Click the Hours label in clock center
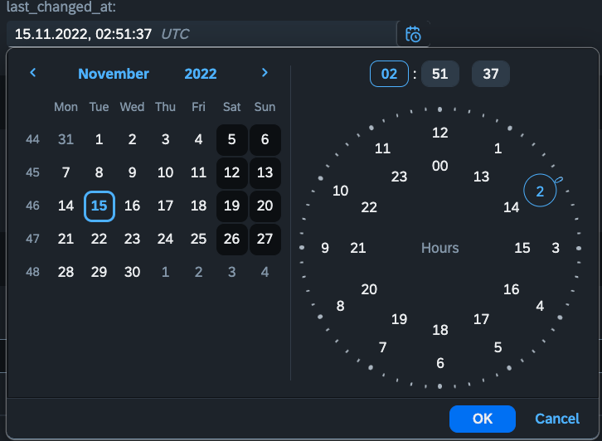The width and height of the screenshot is (602, 441). [x=440, y=248]
